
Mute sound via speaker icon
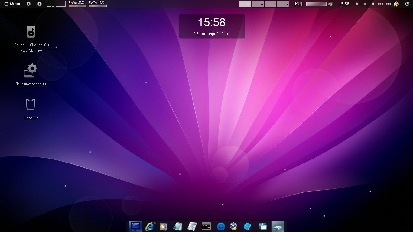(330, 4)
